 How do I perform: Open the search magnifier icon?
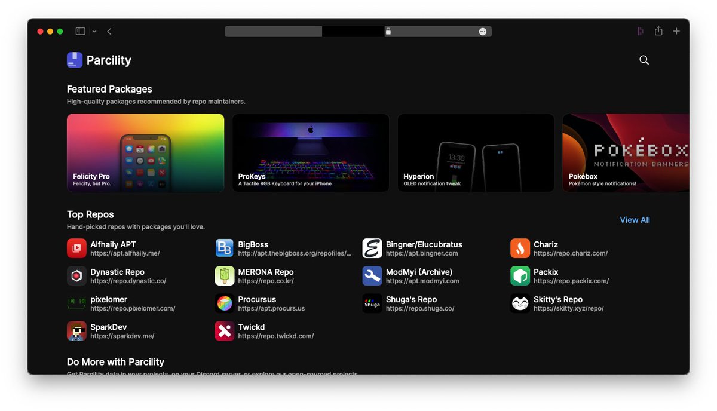(644, 60)
